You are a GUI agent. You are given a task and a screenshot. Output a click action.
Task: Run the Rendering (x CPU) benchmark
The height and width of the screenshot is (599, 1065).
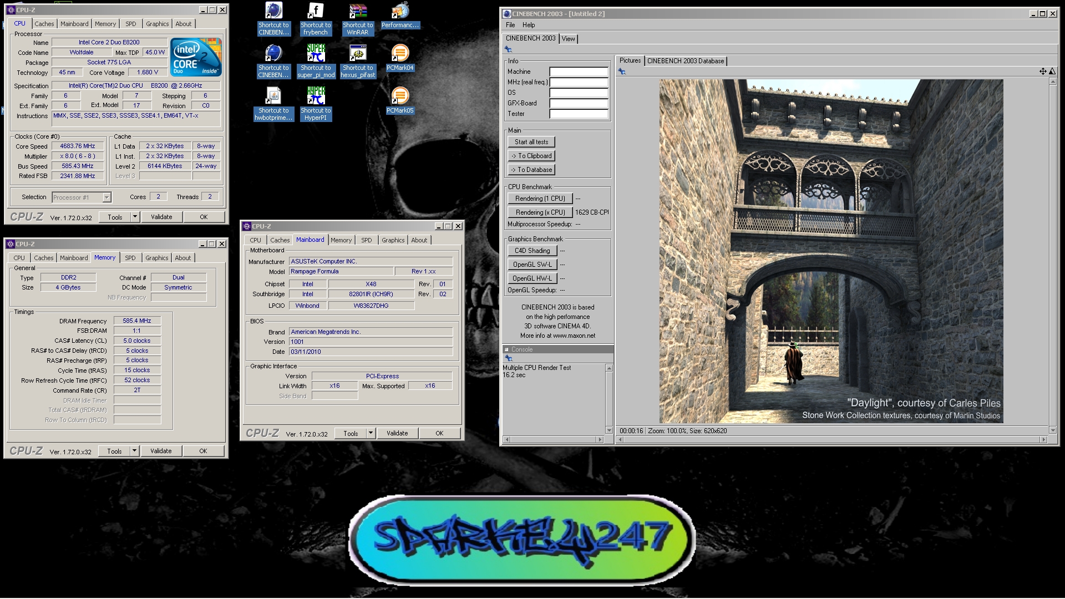pyautogui.click(x=540, y=212)
